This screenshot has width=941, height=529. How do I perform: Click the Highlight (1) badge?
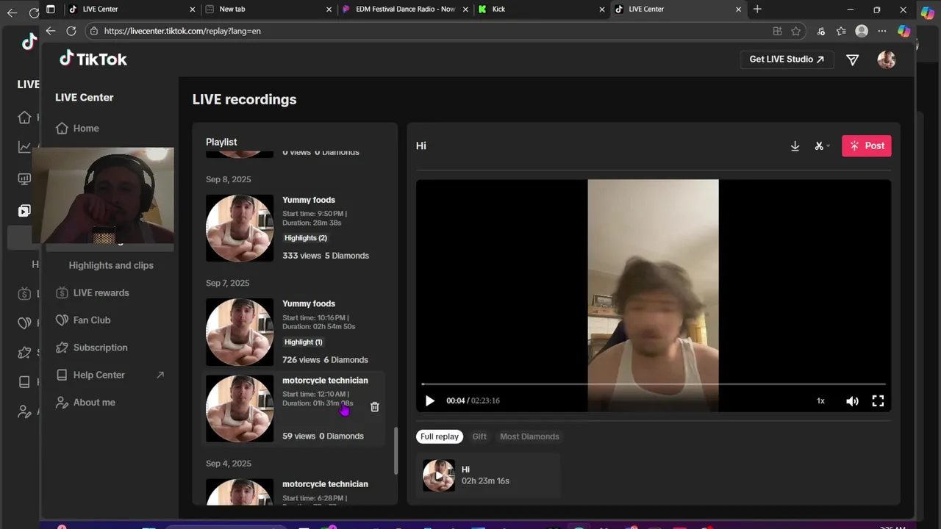click(304, 342)
